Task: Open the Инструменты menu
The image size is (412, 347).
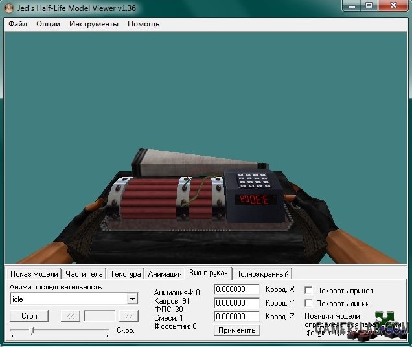Action: click(x=94, y=24)
